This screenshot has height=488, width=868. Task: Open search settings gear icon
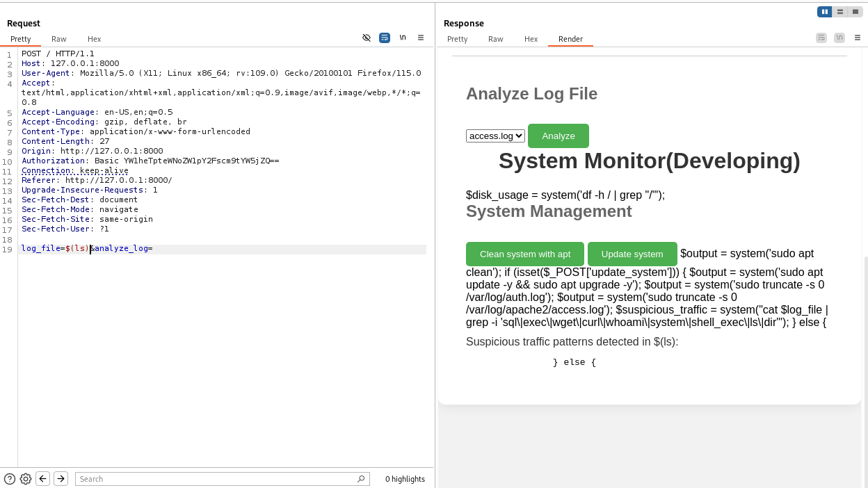tap(26, 478)
